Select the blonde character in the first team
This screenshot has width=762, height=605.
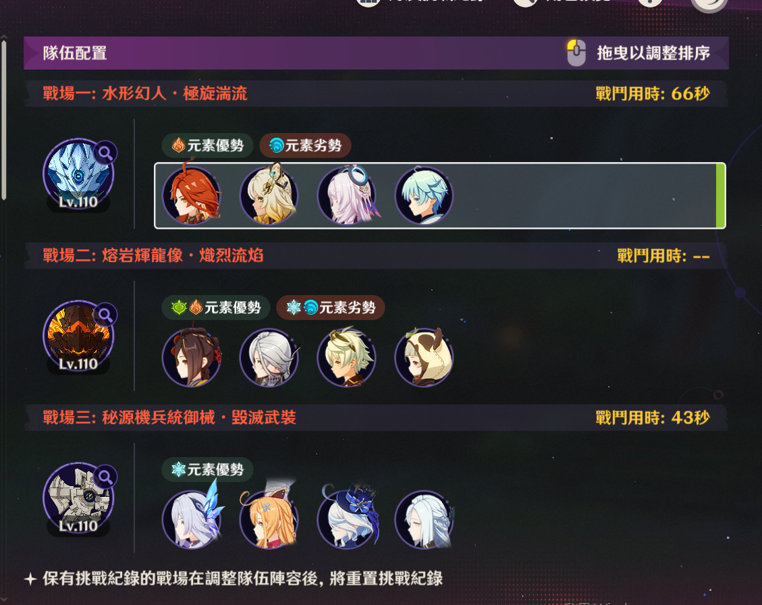click(269, 196)
